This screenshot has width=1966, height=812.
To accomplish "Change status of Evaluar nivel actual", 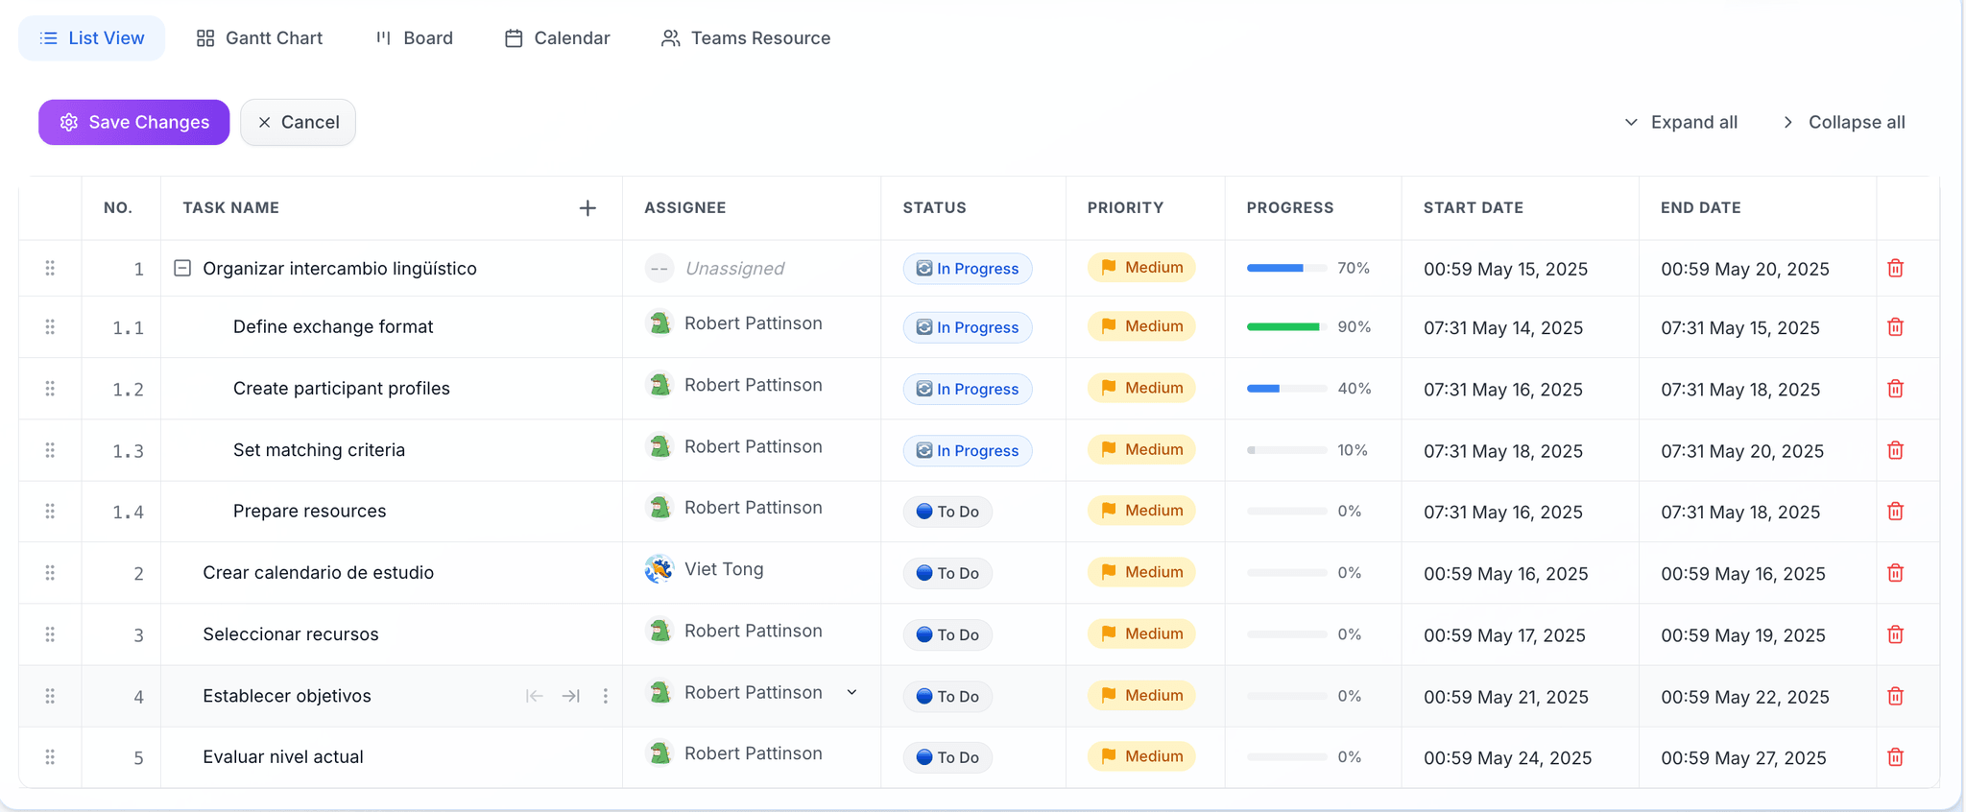I will tap(947, 757).
